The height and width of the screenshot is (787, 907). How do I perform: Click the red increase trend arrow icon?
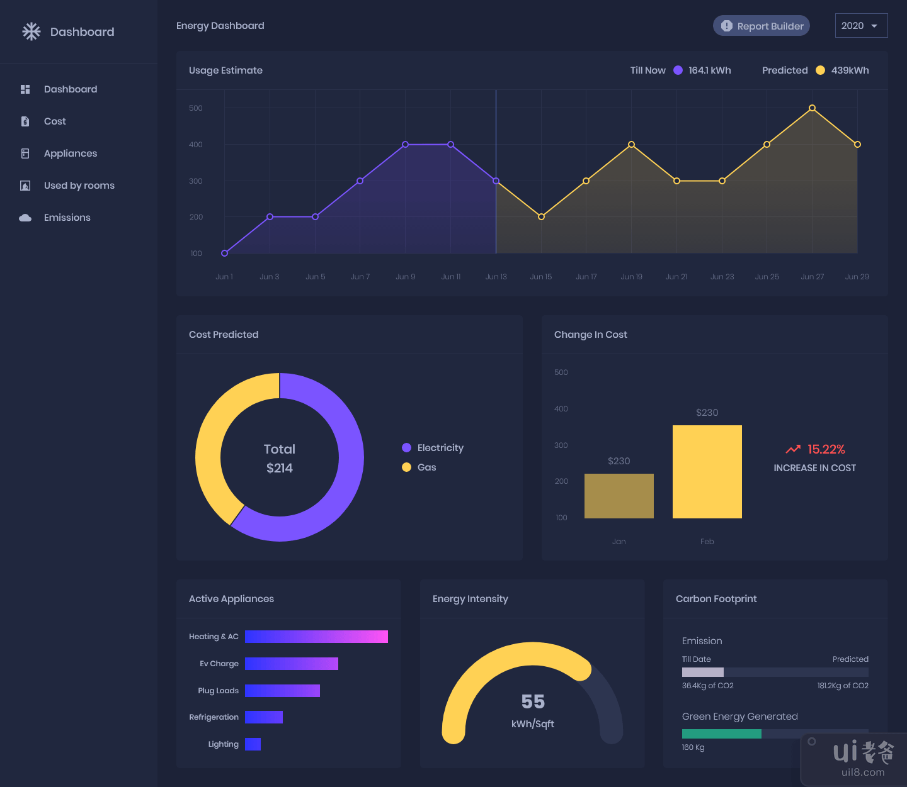pyautogui.click(x=793, y=449)
